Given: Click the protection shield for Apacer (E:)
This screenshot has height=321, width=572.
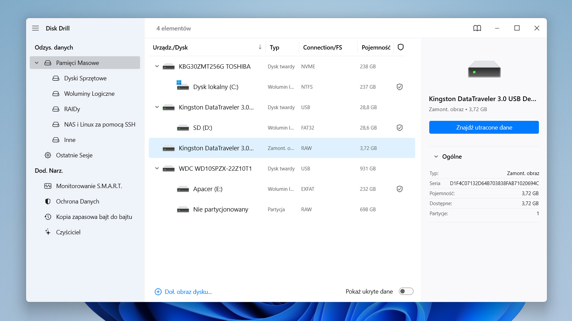Looking at the screenshot, I should point(399,189).
